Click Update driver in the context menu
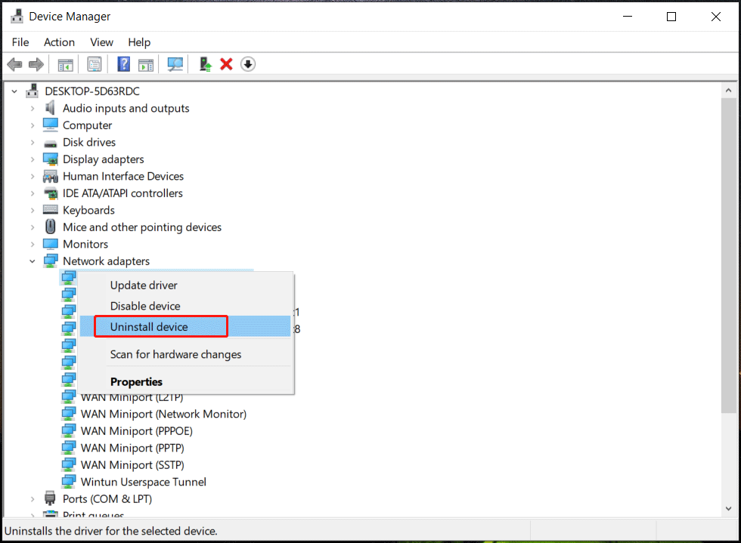This screenshot has height=543, width=741. tap(144, 285)
